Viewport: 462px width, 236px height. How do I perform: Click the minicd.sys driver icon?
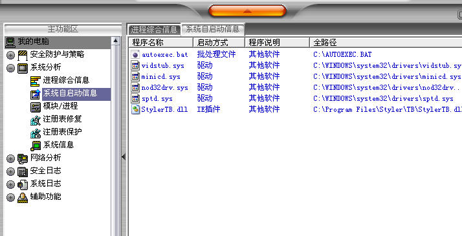pyautogui.click(x=135, y=76)
